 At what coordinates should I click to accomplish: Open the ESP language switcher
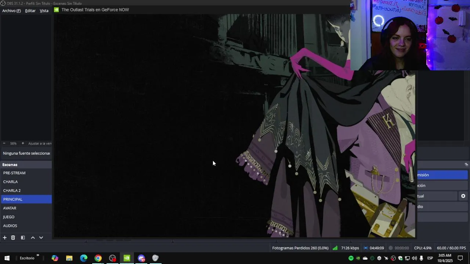430,258
